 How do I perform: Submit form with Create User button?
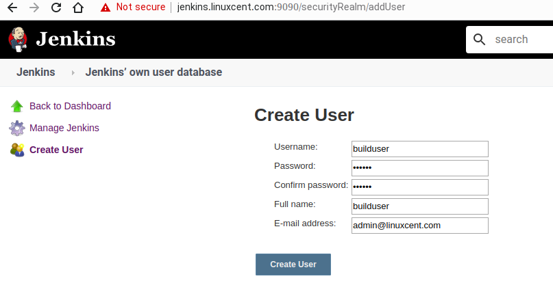click(293, 265)
